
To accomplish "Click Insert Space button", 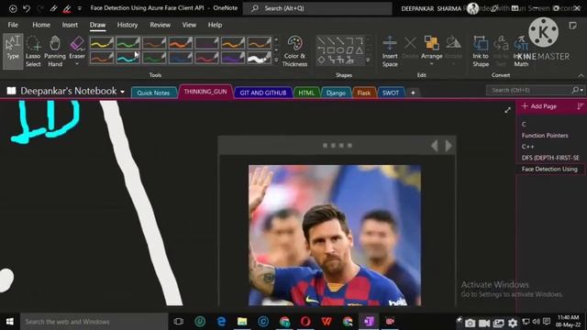I will 390,51.
